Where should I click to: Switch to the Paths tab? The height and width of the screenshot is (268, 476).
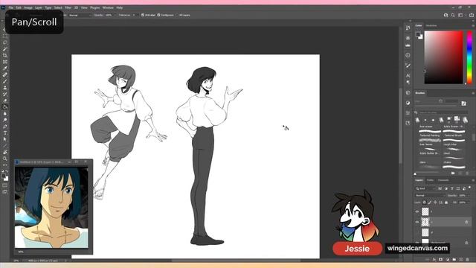point(430,180)
